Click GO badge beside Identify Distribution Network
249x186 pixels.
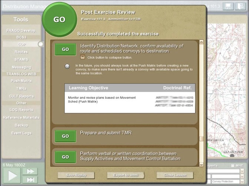point(65,49)
